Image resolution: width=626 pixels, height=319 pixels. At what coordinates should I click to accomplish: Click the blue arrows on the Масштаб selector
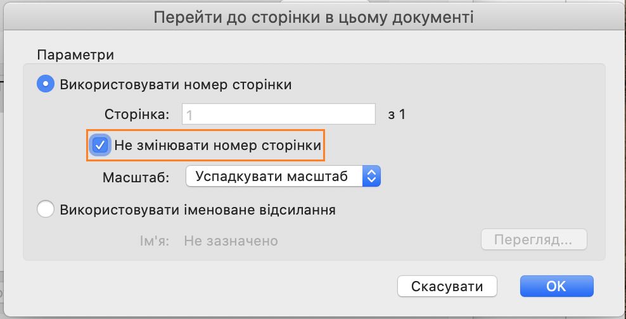coord(371,177)
